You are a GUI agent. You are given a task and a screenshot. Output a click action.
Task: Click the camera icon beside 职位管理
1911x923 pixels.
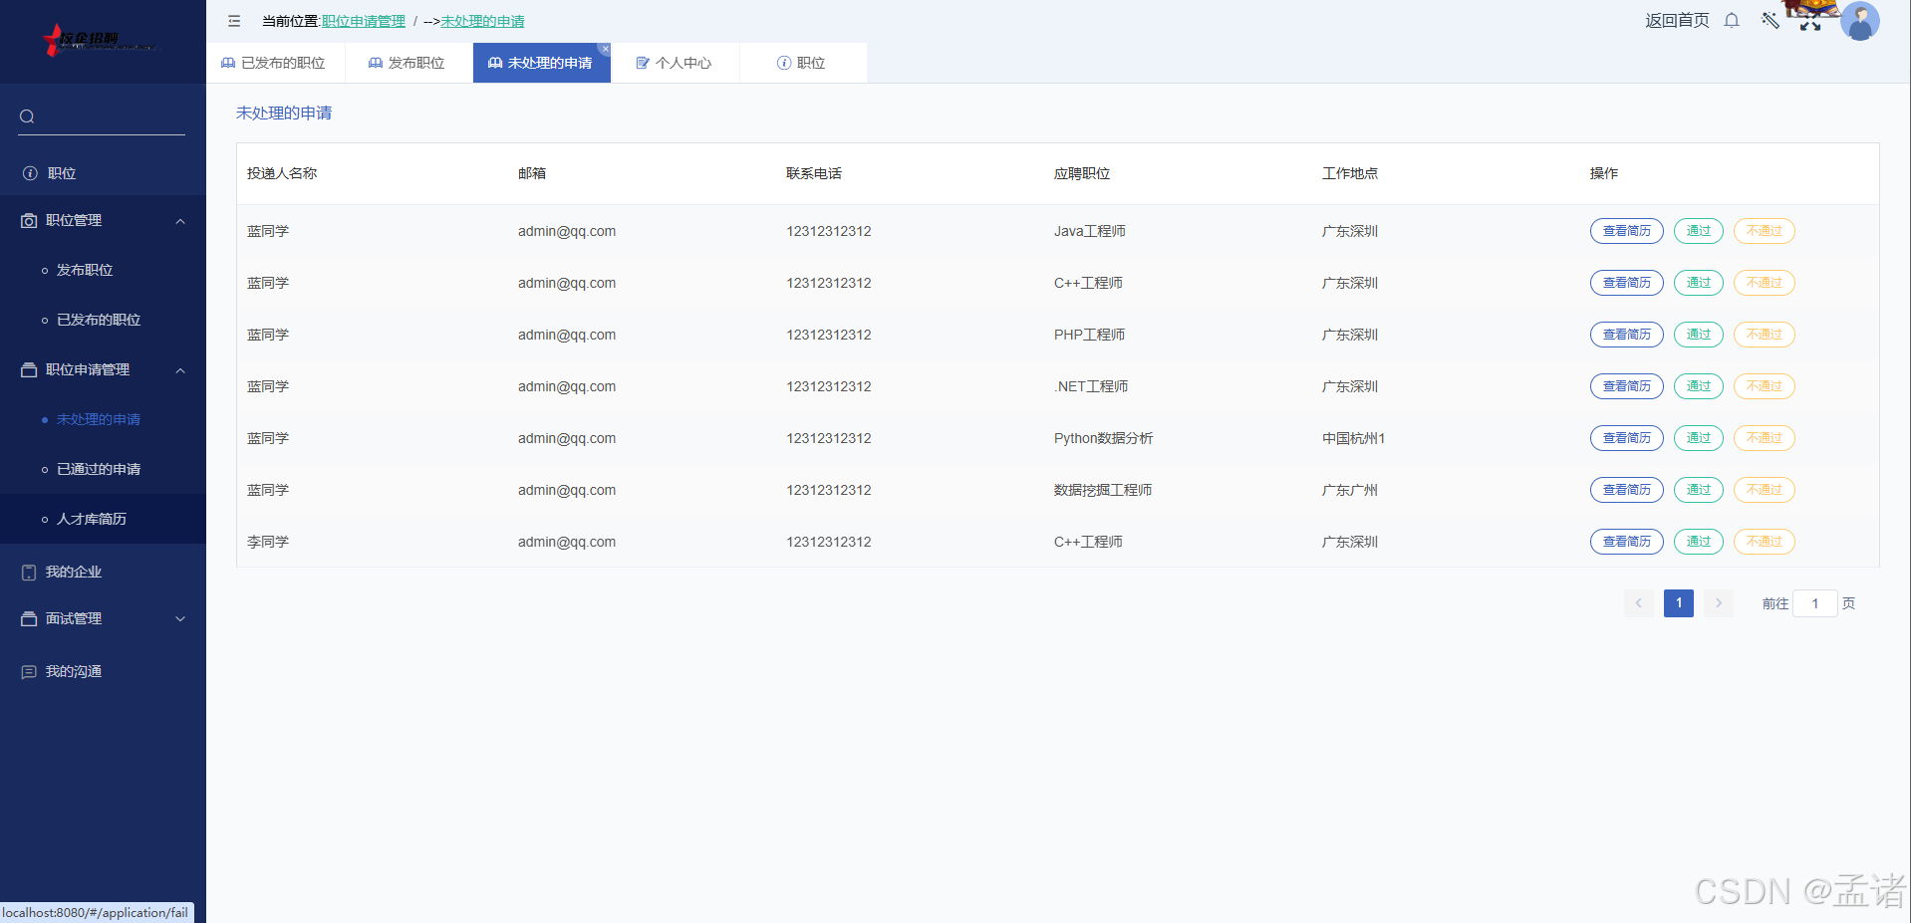click(29, 221)
